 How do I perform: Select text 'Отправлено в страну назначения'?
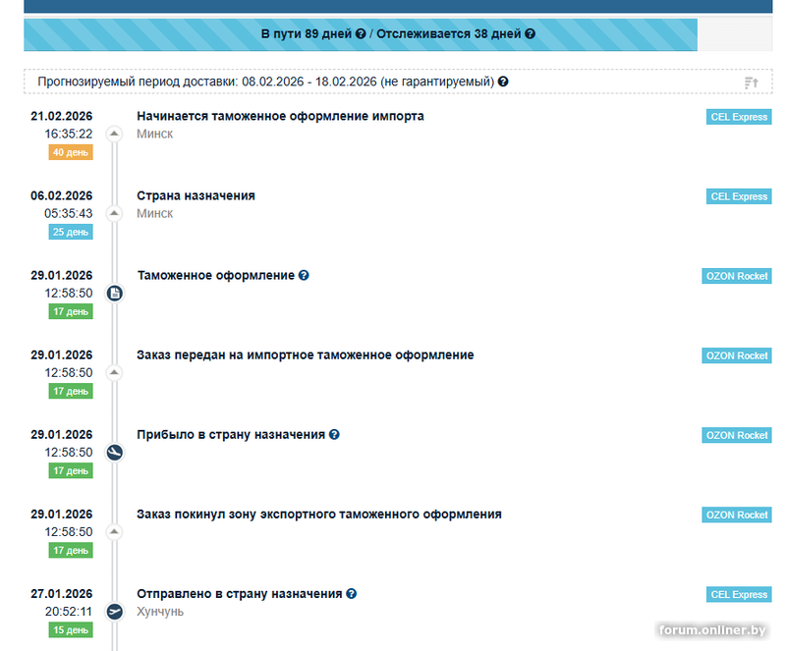click(240, 594)
